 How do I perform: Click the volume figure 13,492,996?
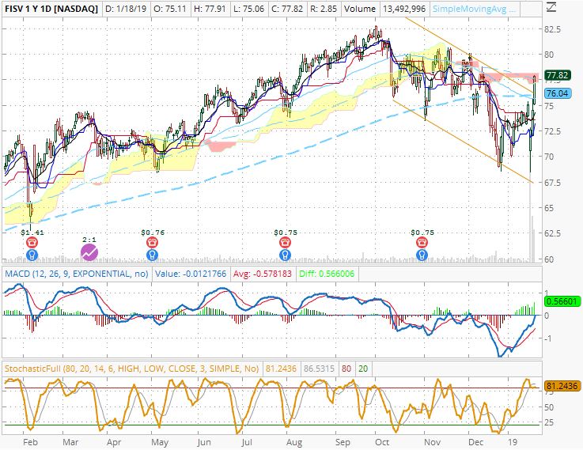click(x=404, y=9)
